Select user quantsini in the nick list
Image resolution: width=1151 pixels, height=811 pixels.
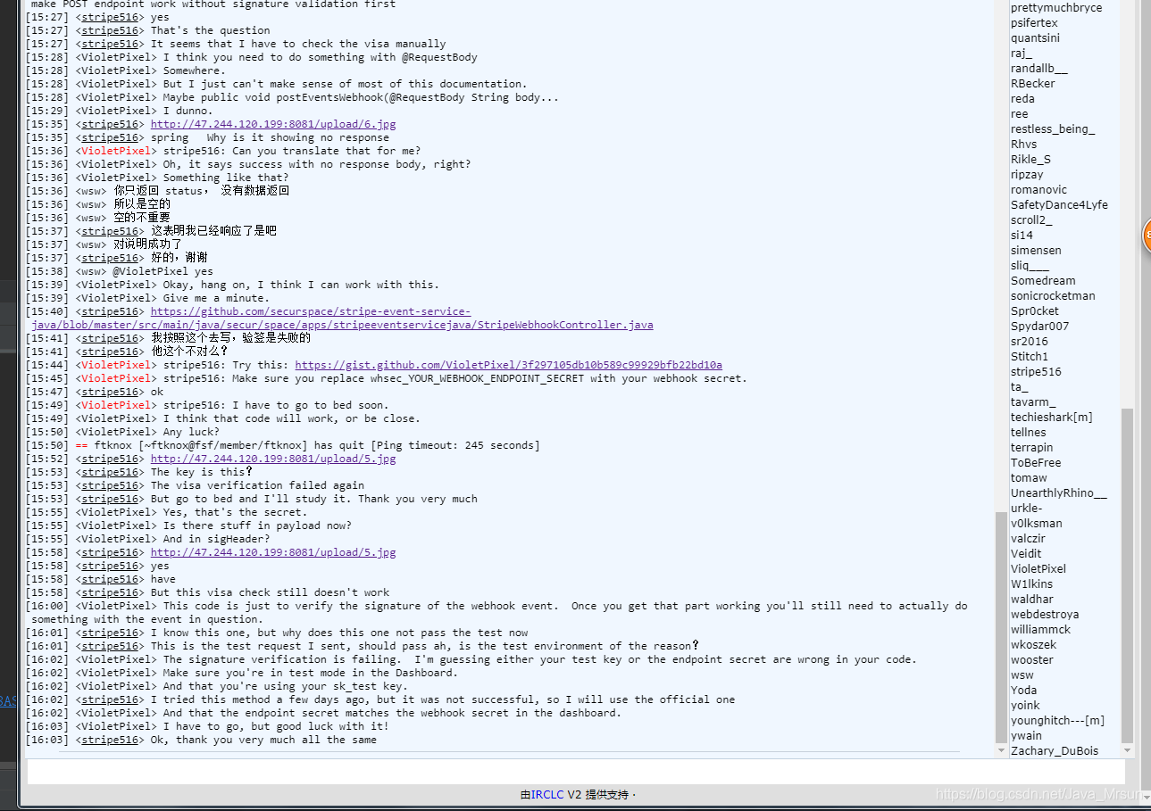1036,38
